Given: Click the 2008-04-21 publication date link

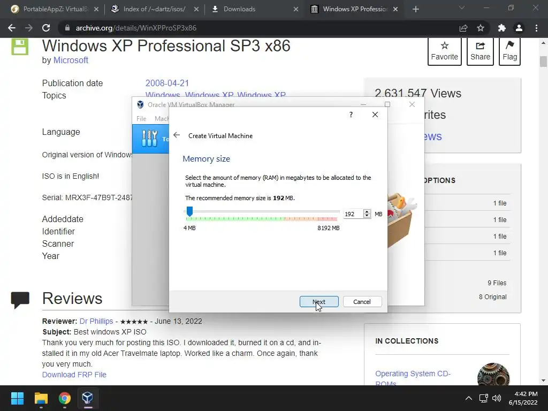Looking at the screenshot, I should (x=167, y=83).
